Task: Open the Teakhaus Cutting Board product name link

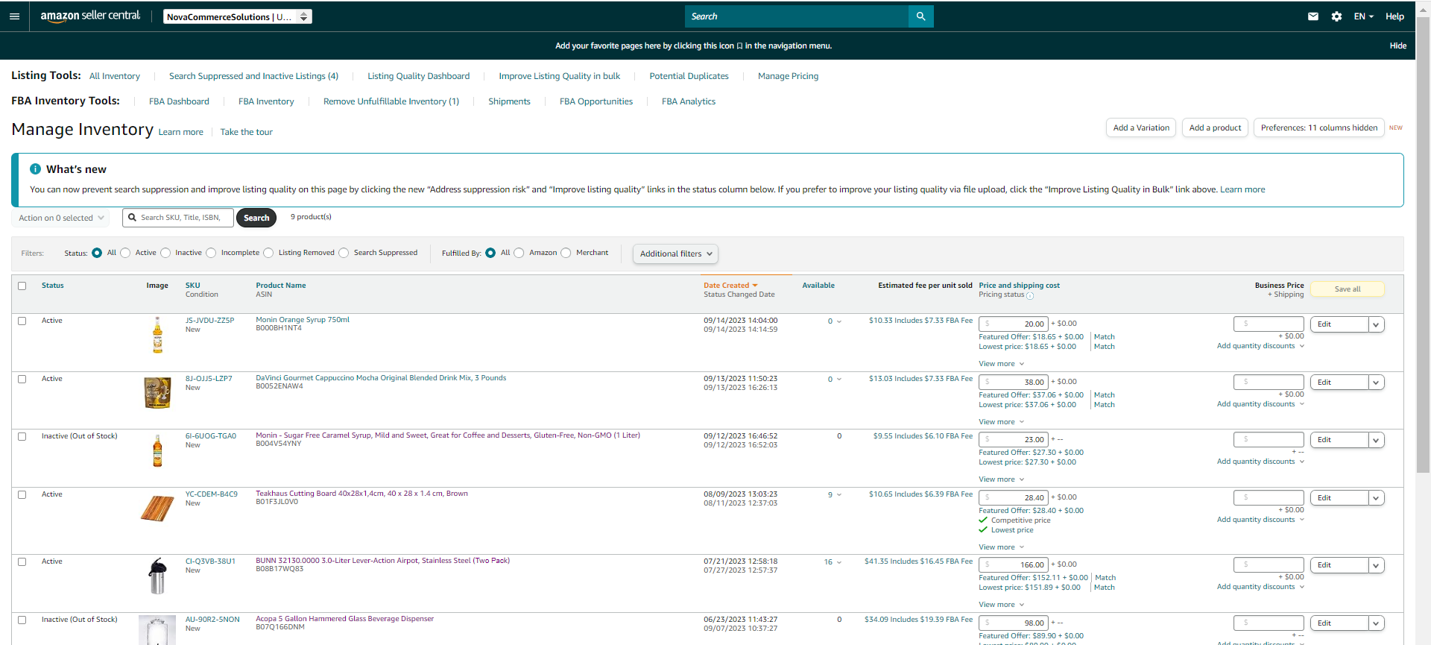Action: pos(361,494)
